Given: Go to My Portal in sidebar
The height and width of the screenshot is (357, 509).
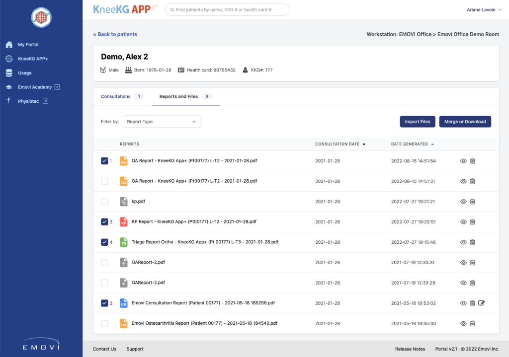Looking at the screenshot, I should point(28,44).
